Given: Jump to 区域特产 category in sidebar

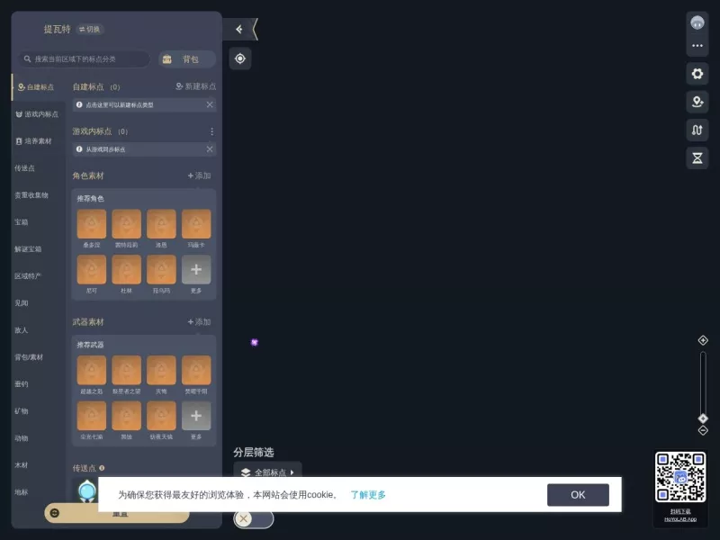Looking at the screenshot, I should coord(28,276).
